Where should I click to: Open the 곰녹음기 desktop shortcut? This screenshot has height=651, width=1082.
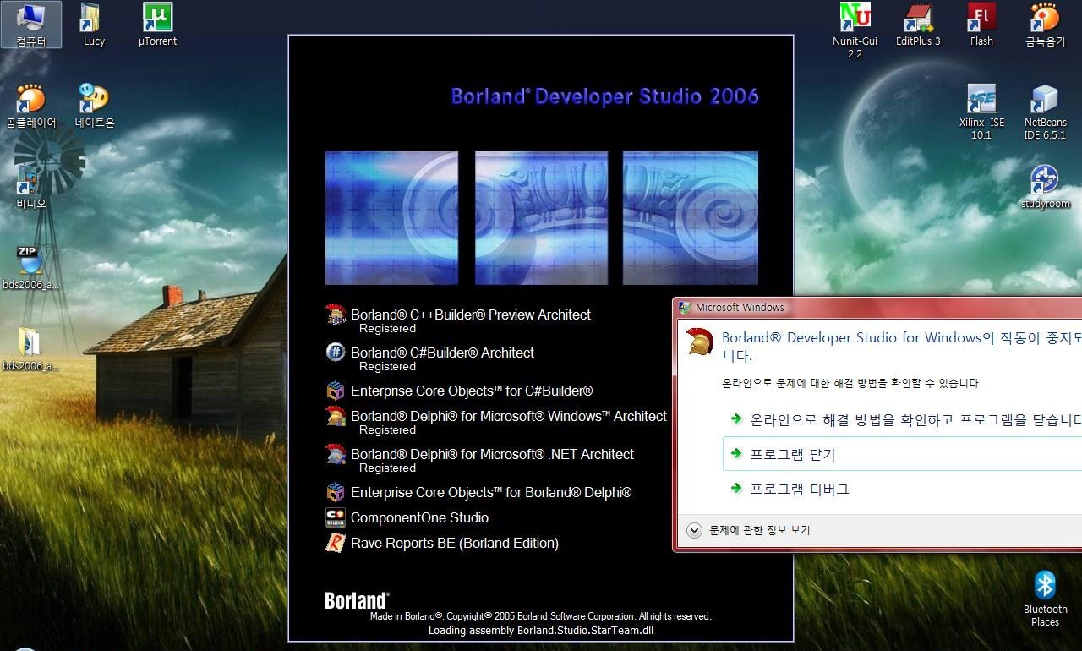1045,19
